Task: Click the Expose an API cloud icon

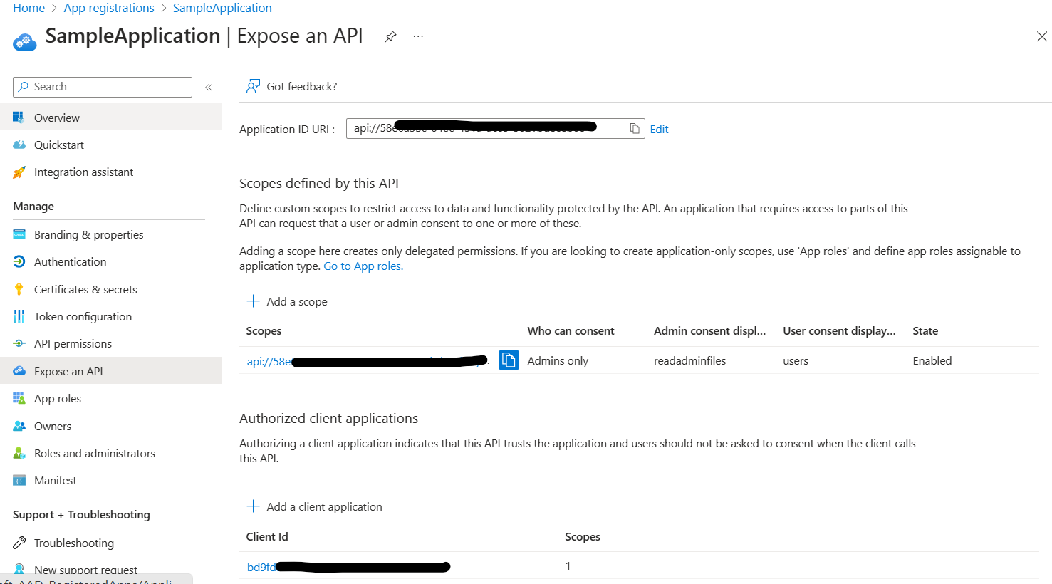Action: (x=19, y=371)
